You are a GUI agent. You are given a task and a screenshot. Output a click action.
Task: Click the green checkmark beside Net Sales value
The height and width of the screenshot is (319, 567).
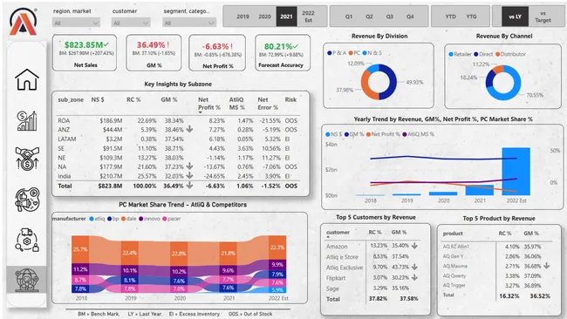[106, 44]
